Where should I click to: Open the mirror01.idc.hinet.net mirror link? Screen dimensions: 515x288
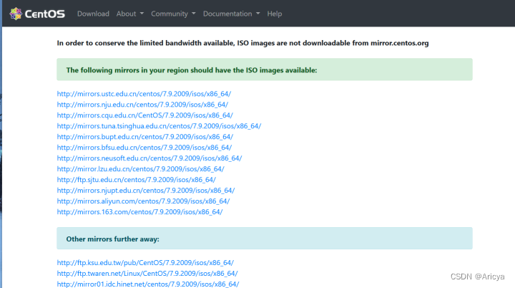point(148,284)
